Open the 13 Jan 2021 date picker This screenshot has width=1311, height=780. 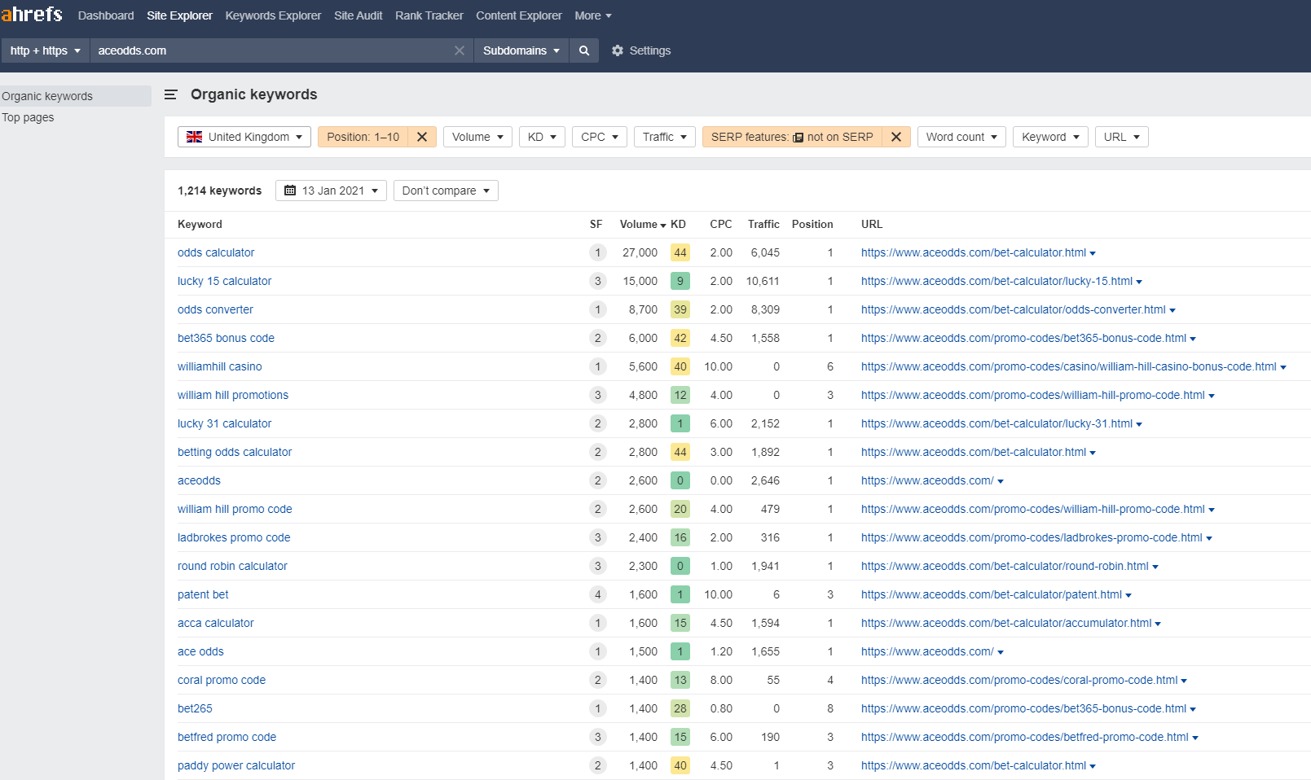[x=331, y=191]
